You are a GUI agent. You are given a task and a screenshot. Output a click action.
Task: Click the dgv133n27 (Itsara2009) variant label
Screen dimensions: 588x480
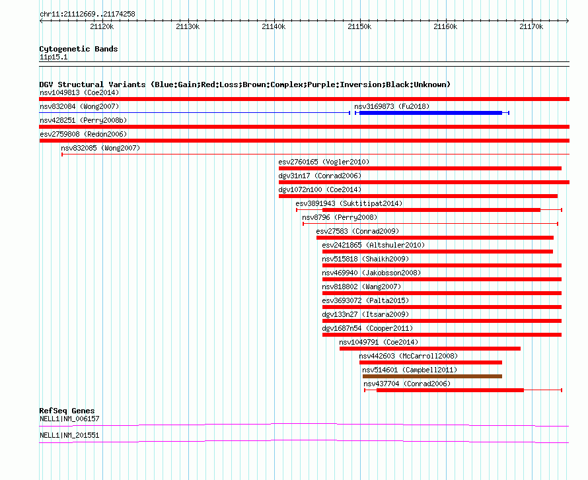point(365,314)
